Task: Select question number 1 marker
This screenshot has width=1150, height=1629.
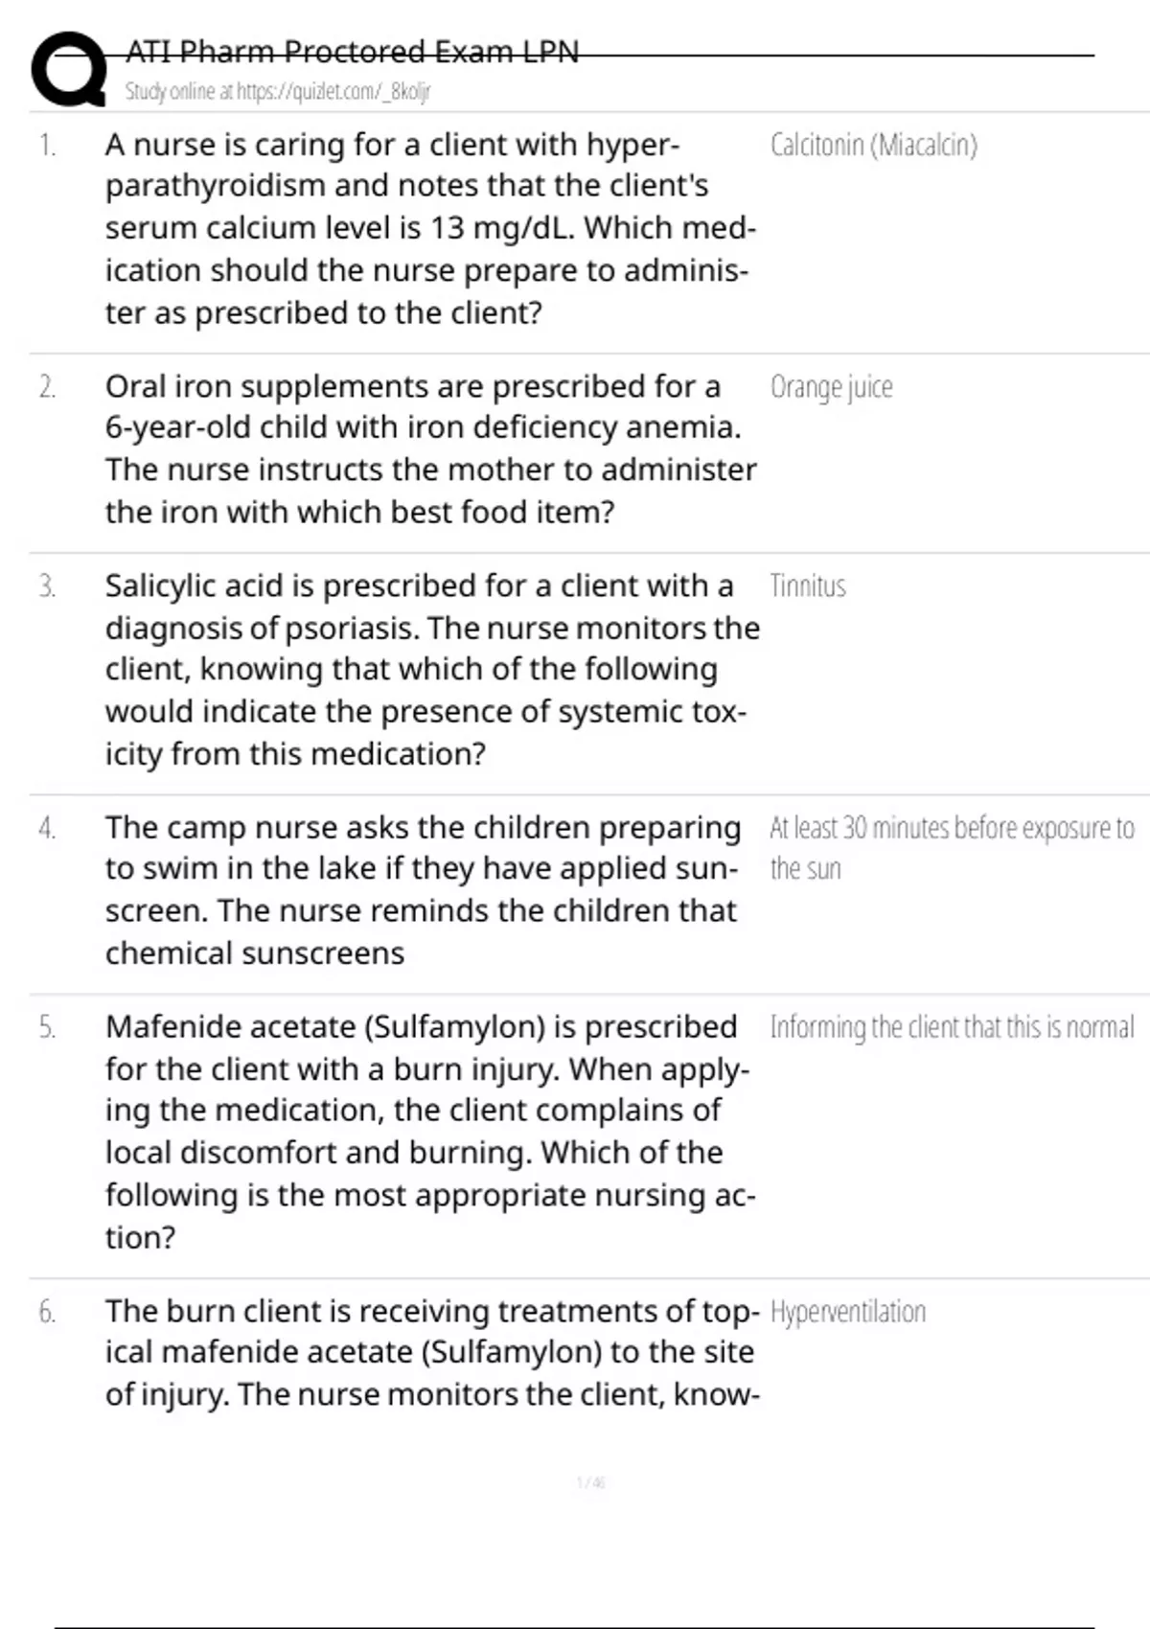Action: coord(47,146)
